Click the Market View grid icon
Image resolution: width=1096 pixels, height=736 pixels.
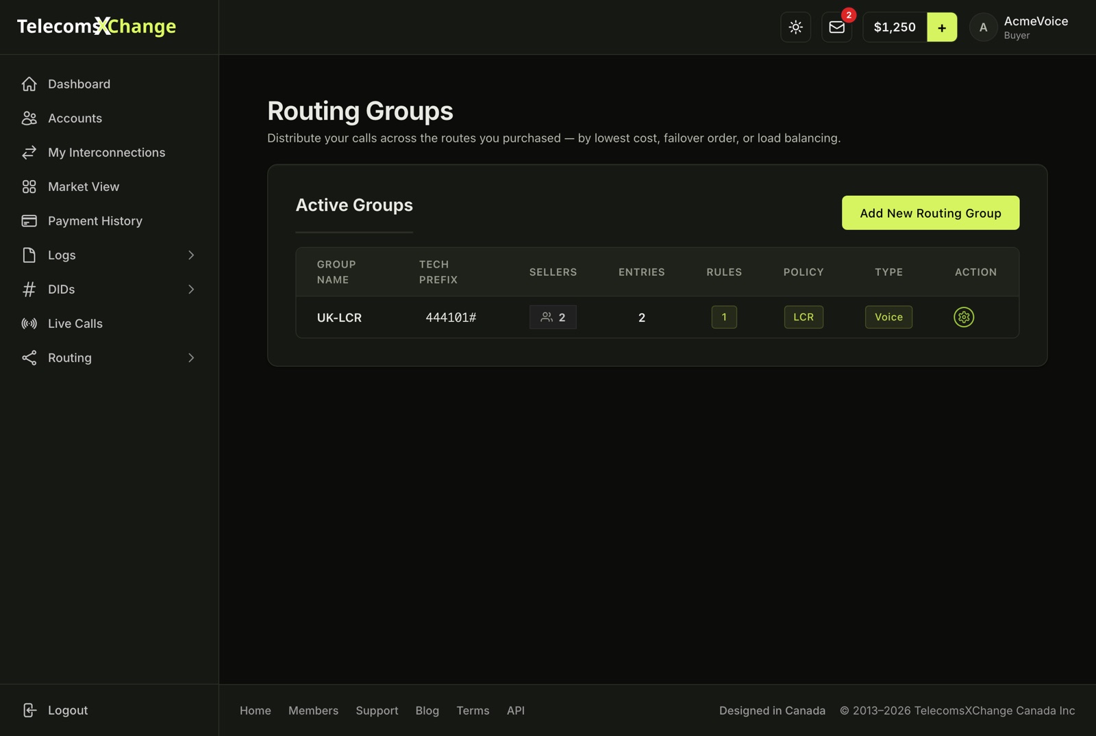pos(29,186)
